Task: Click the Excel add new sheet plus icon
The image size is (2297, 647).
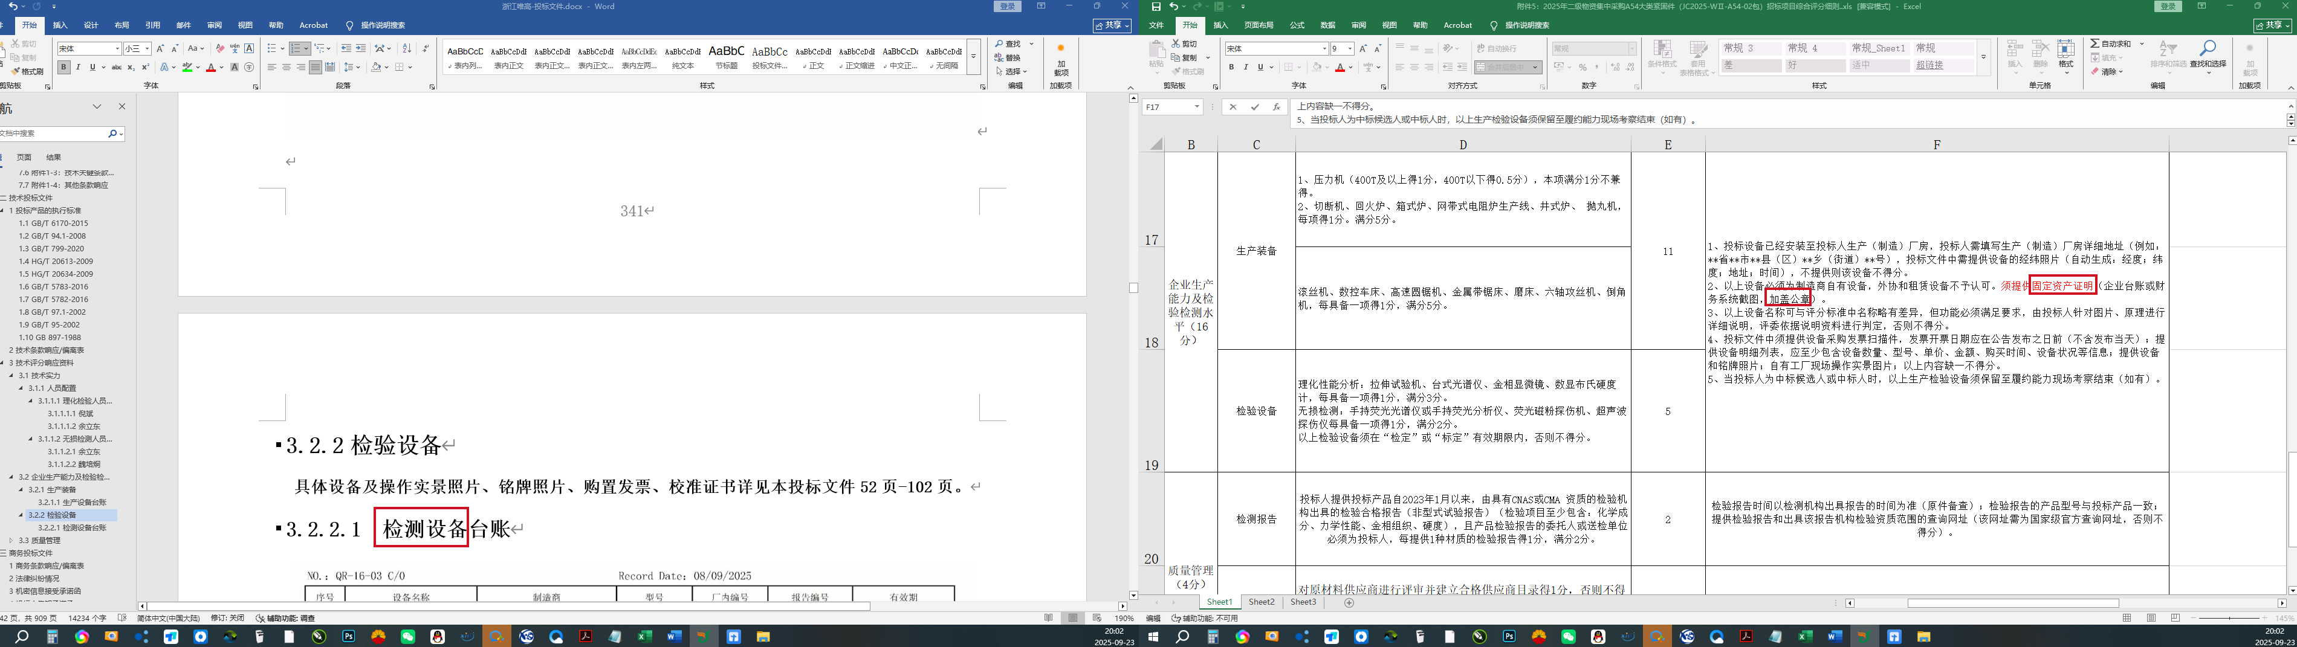Action: click(1348, 604)
